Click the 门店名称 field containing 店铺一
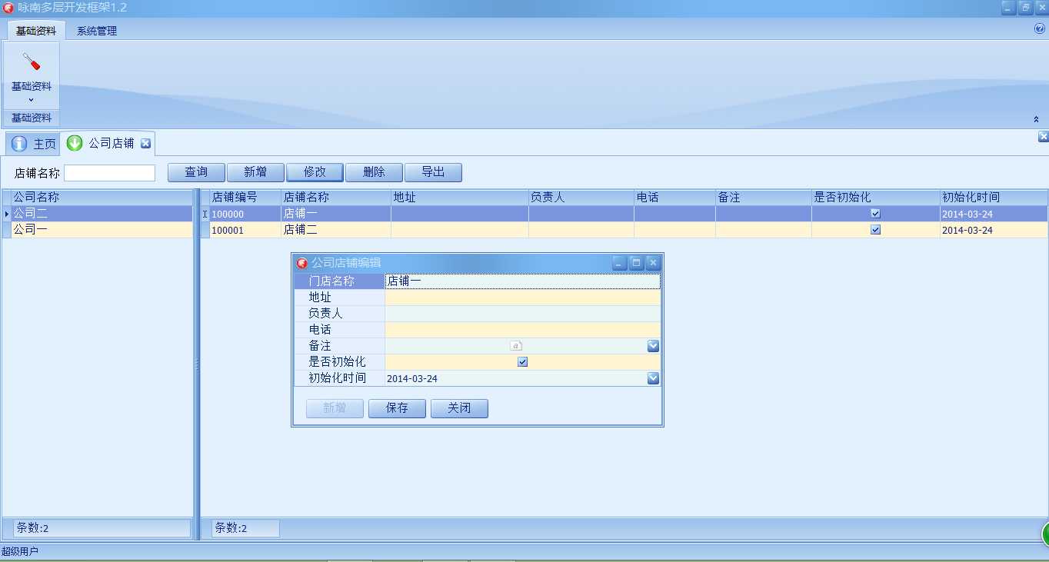Viewport: 1049px width, 562px height. point(523,281)
